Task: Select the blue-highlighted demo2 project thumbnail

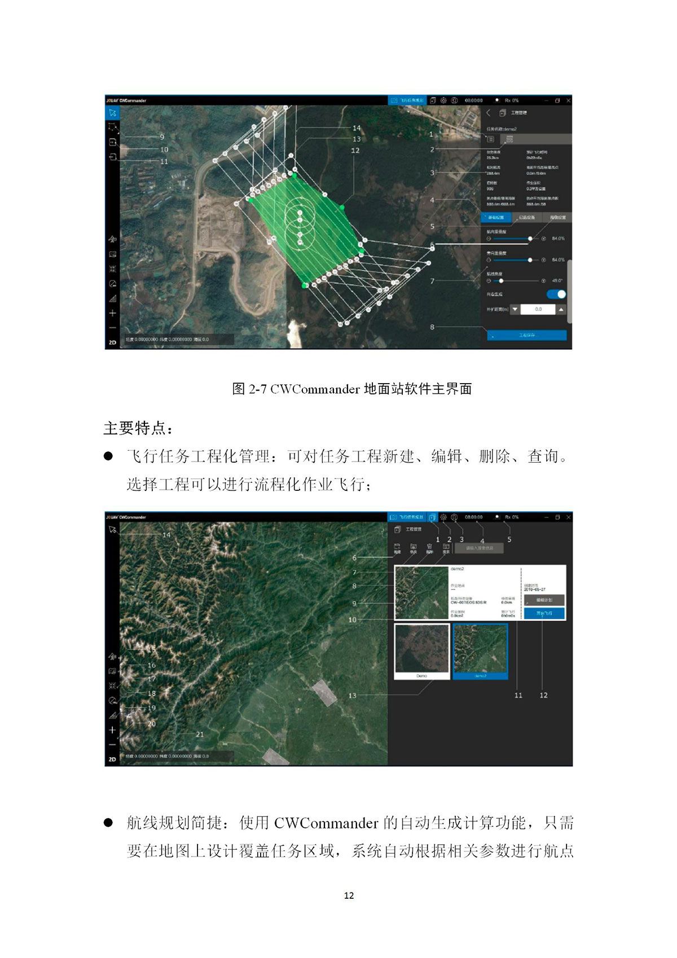Action: (480, 651)
